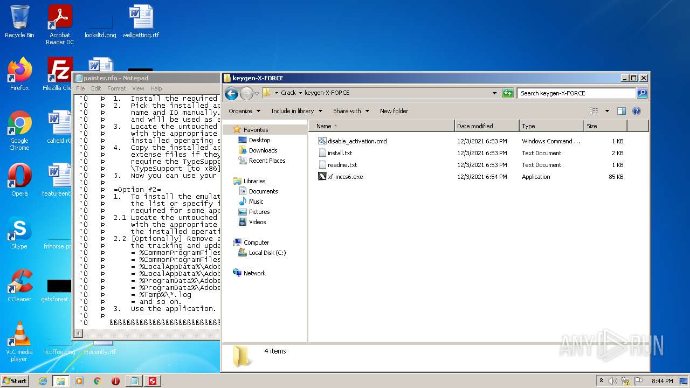Click Internet Explorer taskbar icon
This screenshot has width=690, height=388.
[x=43, y=381]
